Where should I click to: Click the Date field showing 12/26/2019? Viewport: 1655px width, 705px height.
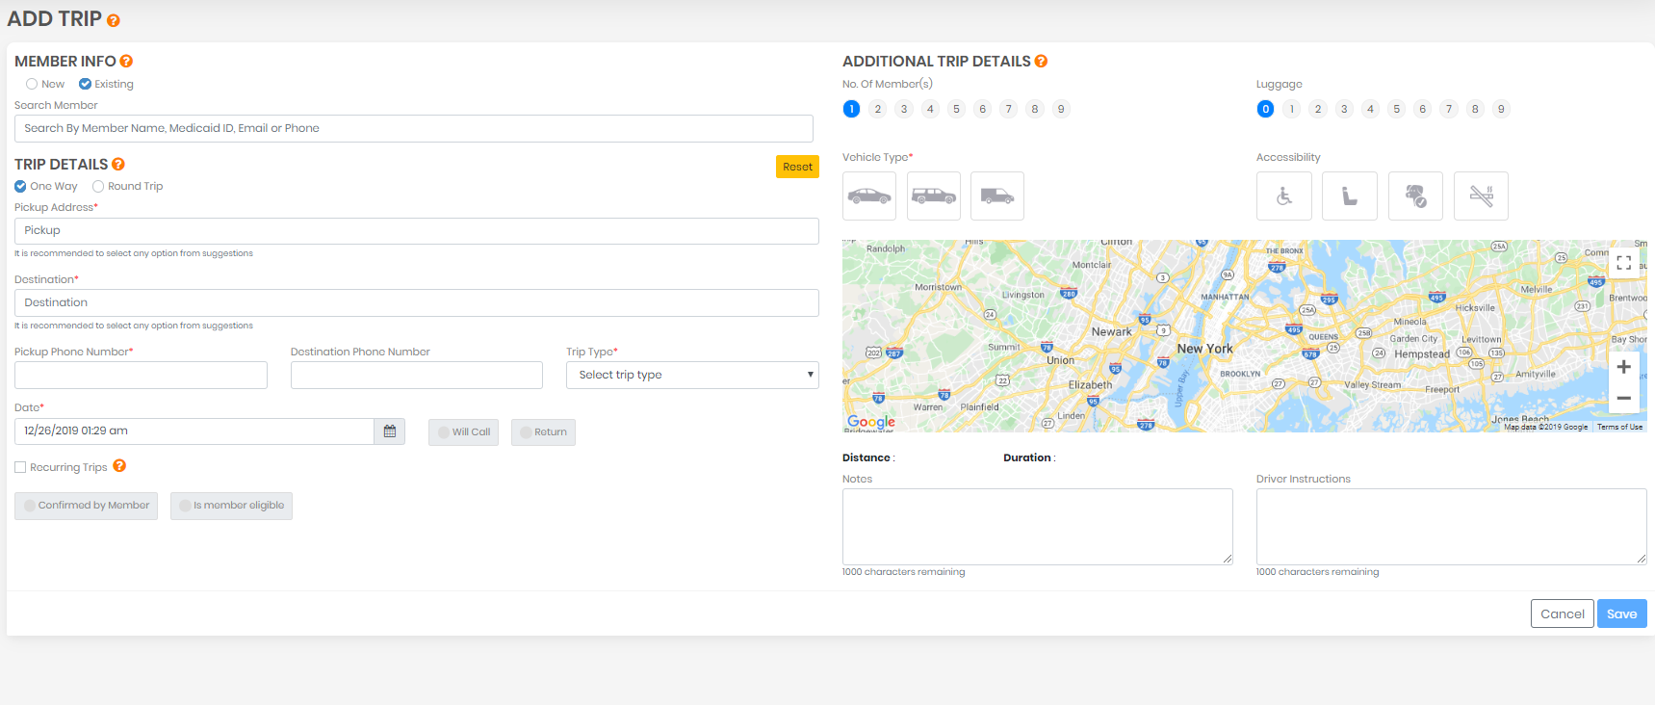click(194, 431)
